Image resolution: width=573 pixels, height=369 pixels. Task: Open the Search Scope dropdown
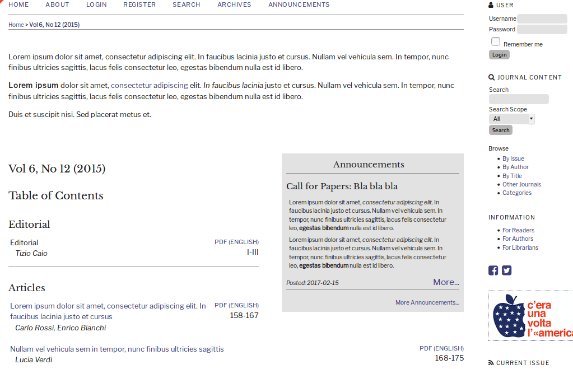511,118
